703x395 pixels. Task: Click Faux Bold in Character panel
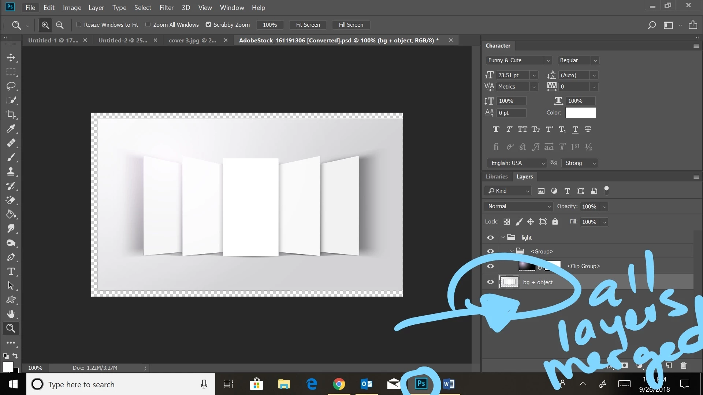(496, 129)
